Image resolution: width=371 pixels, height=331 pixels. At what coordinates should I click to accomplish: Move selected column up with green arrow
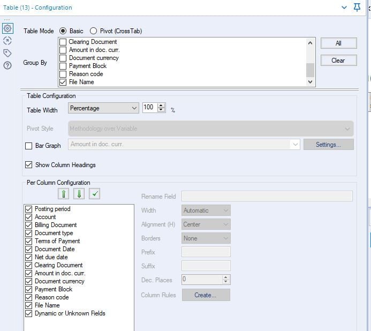(x=63, y=194)
